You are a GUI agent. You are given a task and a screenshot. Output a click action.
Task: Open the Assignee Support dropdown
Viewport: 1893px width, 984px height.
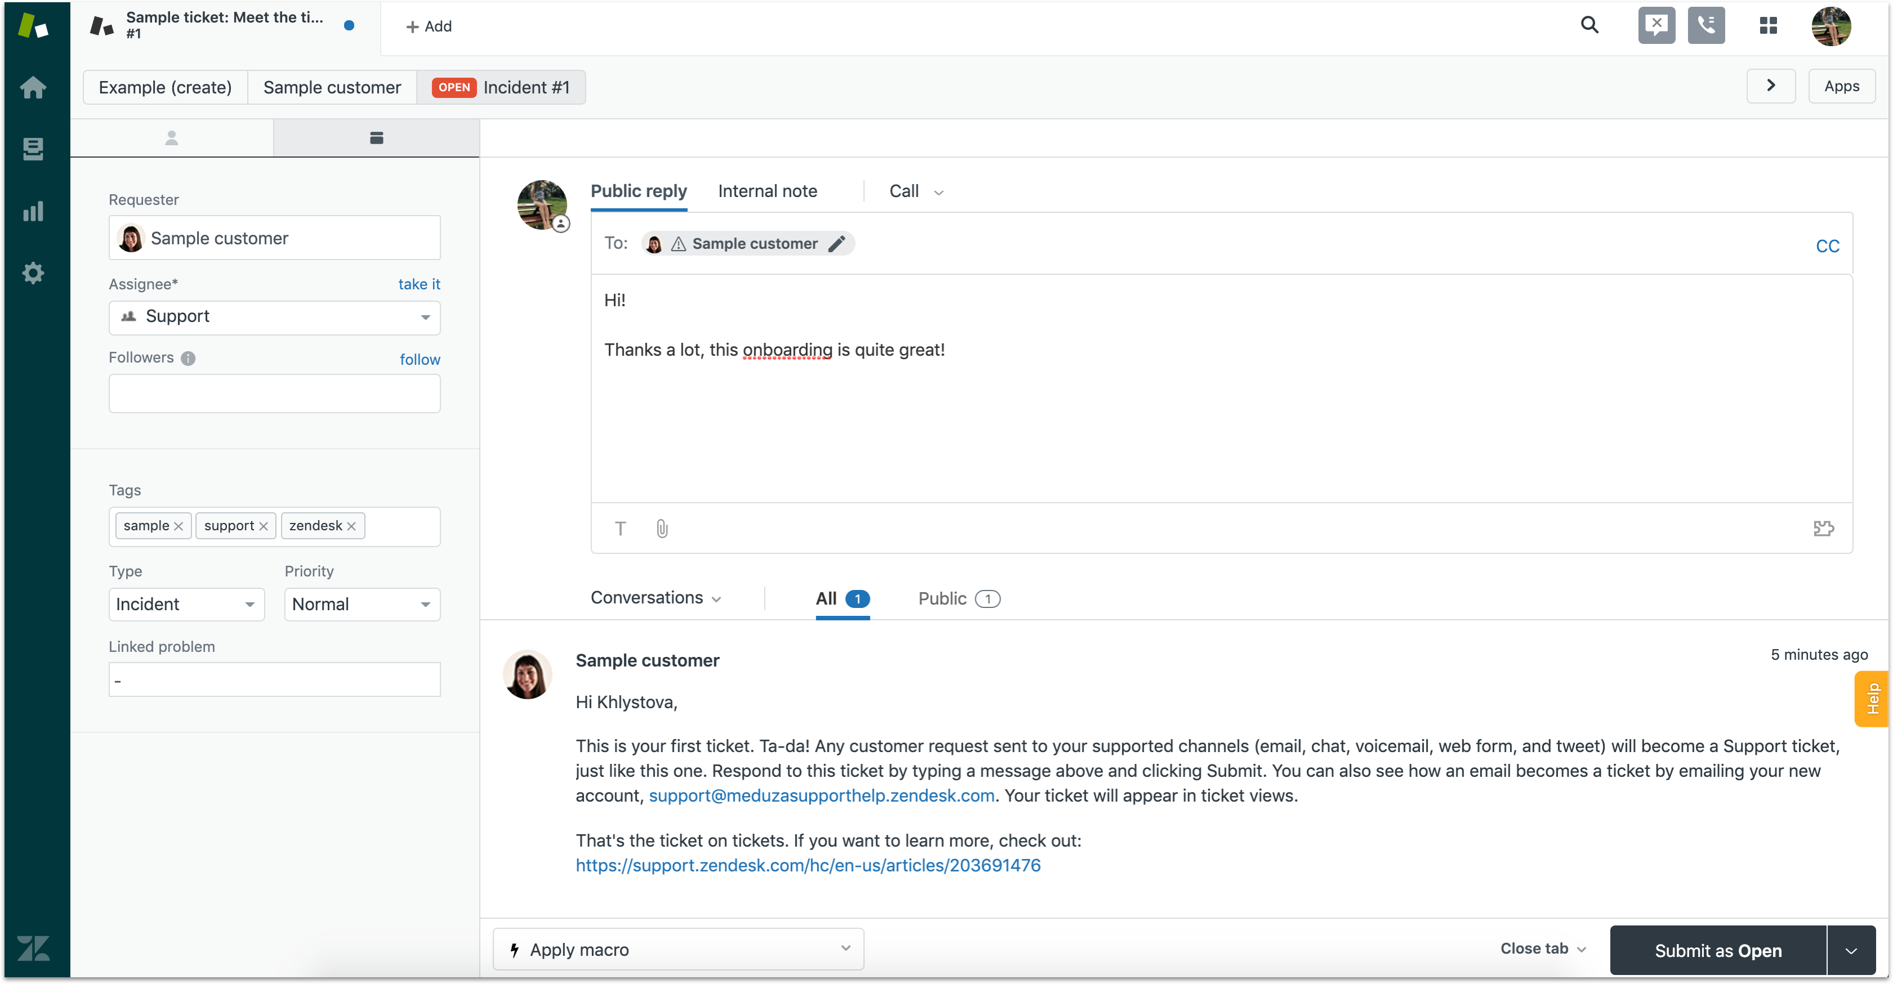275,317
